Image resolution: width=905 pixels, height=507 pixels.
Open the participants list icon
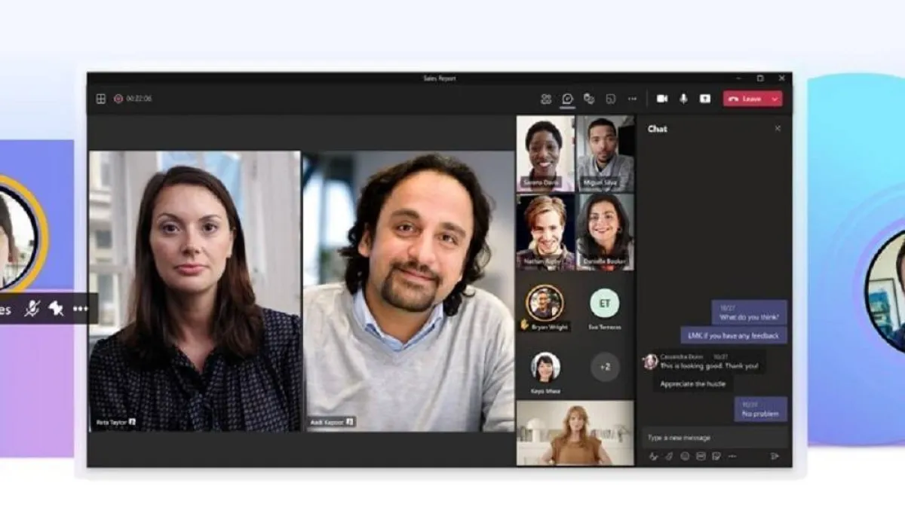[x=546, y=99]
